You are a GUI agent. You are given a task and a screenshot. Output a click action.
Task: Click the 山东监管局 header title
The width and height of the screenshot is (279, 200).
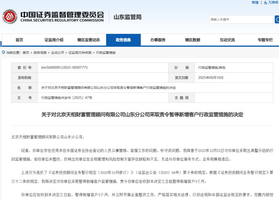[128, 17]
